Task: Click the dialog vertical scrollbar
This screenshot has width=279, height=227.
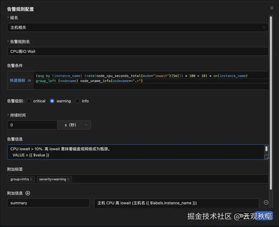Action: tap(271, 103)
